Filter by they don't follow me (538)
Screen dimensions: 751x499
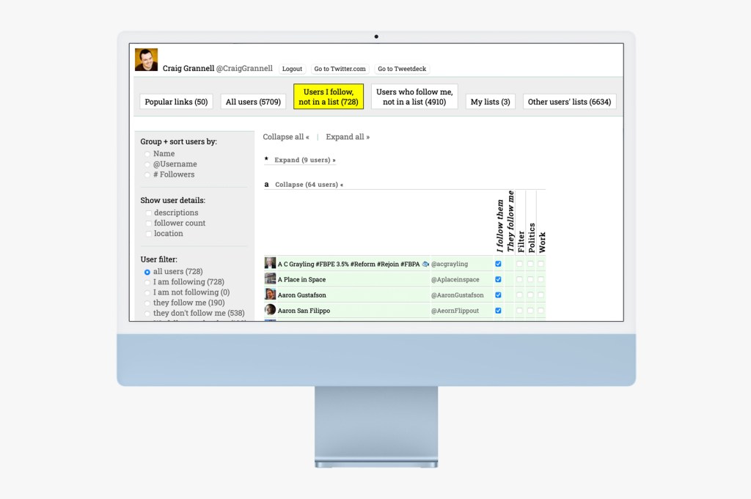(x=147, y=314)
